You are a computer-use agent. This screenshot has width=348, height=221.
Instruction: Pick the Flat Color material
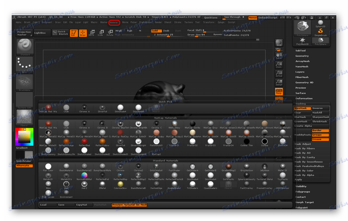(x=48, y=167)
